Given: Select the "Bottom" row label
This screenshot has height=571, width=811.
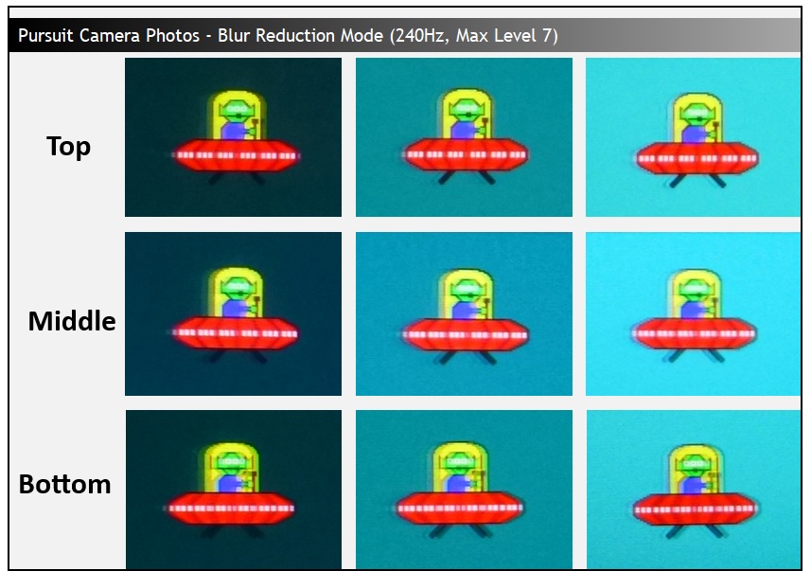Looking at the screenshot, I should click(x=64, y=484).
